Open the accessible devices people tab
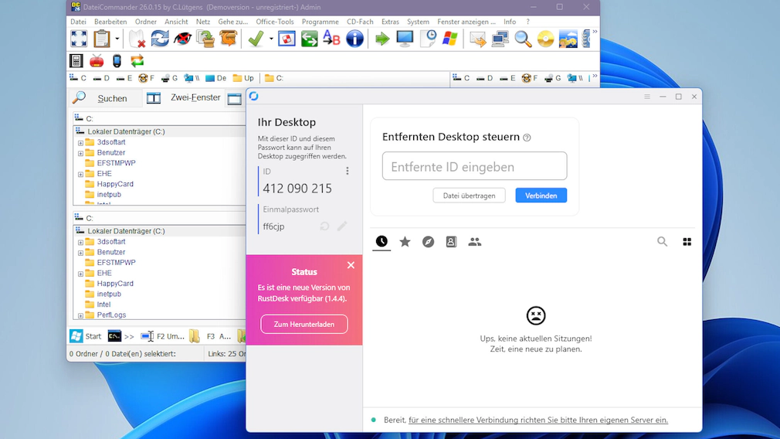Screen dimensions: 780x439 475,242
